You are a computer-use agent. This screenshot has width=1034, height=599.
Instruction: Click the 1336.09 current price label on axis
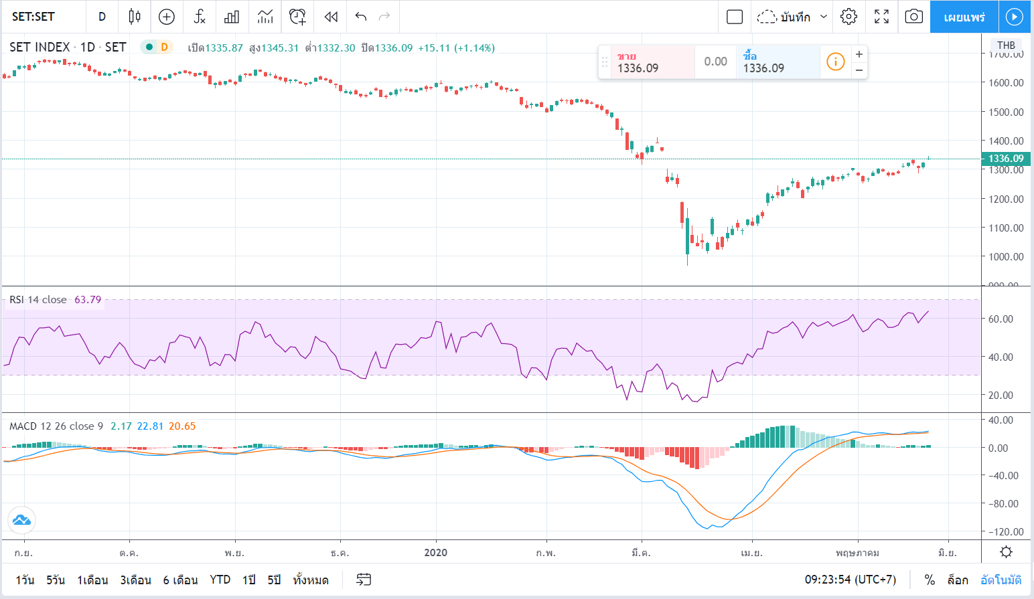1006,159
